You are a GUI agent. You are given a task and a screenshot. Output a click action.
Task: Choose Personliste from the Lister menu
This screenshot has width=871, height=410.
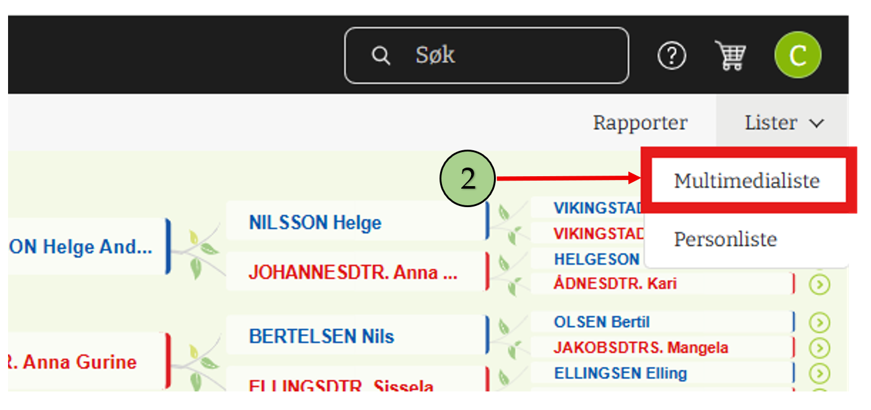coord(725,239)
